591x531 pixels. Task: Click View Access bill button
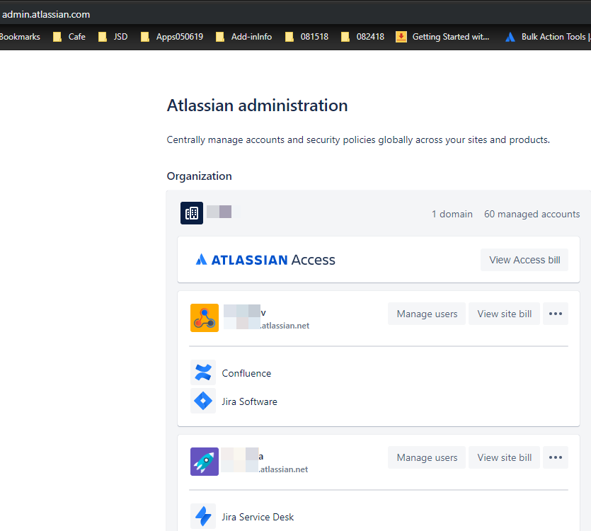(524, 260)
